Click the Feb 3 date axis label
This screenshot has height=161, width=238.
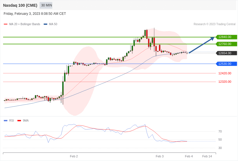tap(160, 156)
